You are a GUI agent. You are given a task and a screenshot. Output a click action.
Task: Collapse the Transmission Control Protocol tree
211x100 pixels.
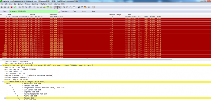(1, 65)
